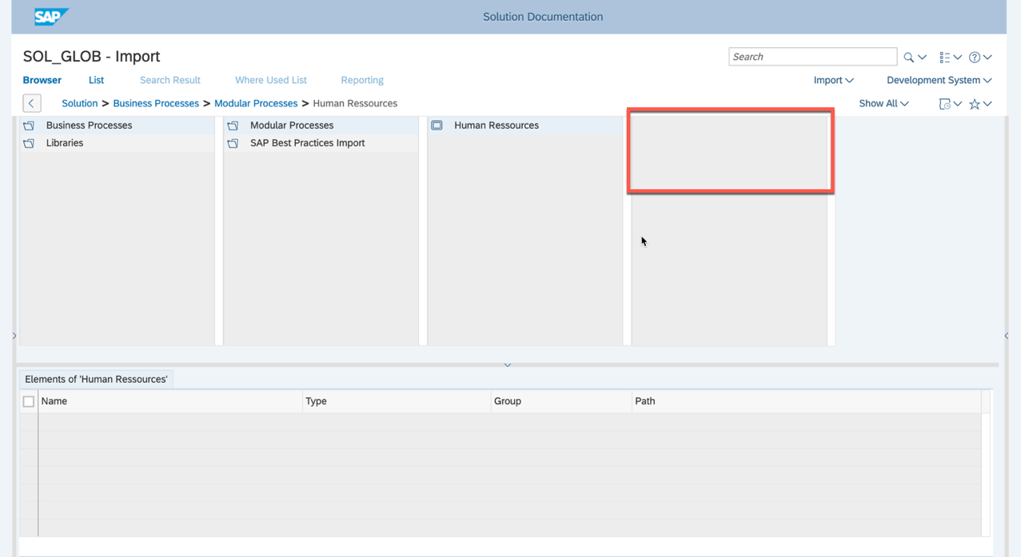The height and width of the screenshot is (557, 1021).
Task: Click the folder icon beside SAP Best Practices Import
Action: pyautogui.click(x=233, y=142)
